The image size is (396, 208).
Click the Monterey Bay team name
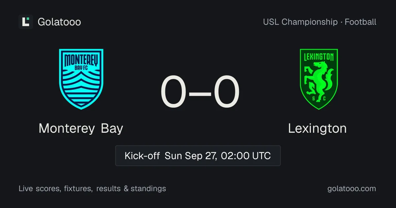point(81,128)
